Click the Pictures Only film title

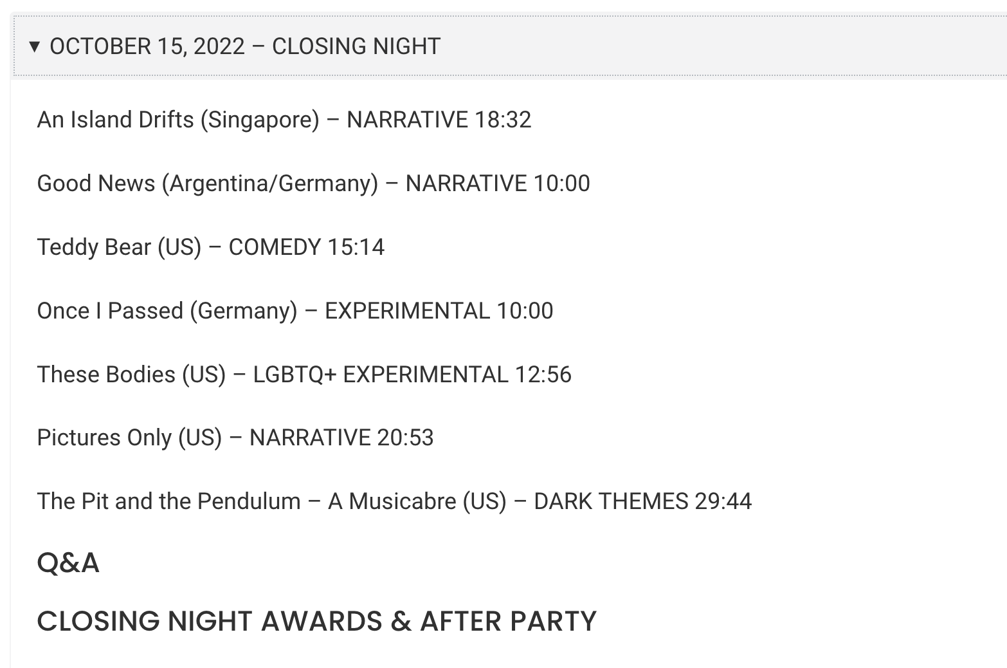(x=104, y=438)
